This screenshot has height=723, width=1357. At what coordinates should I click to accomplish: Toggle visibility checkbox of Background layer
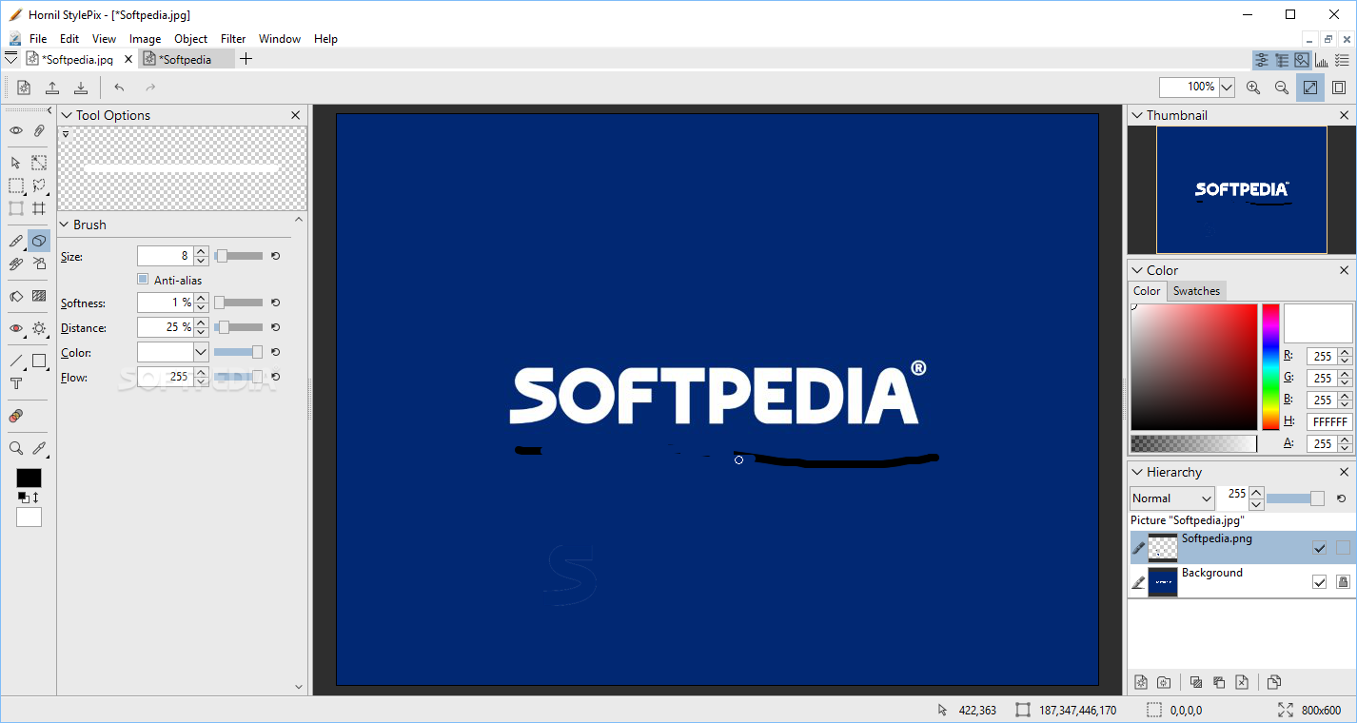(x=1319, y=582)
